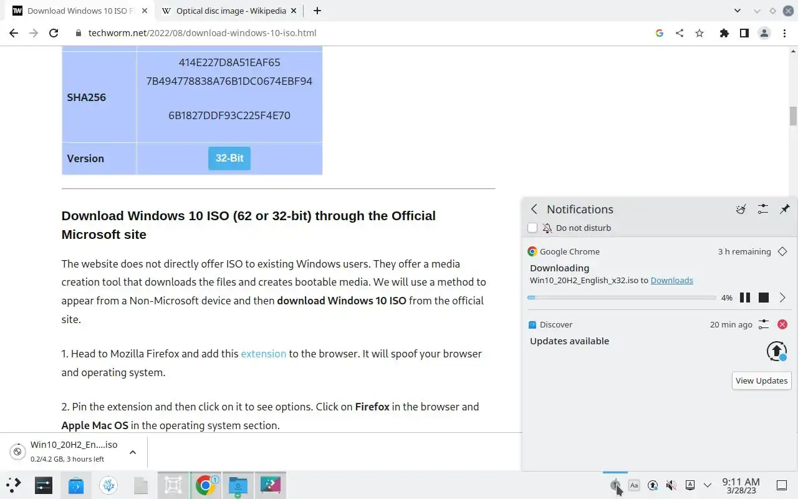This screenshot has width=798, height=499.
Task: Open the Chrome three-dot menu
Action: pos(784,33)
